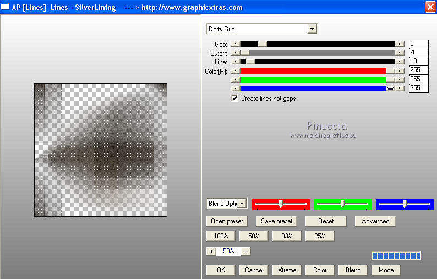Set preview zoom to 33%

click(x=287, y=236)
